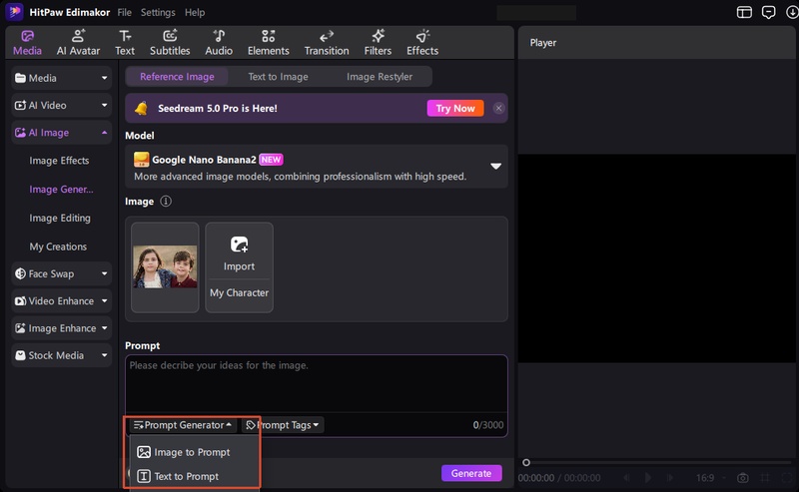This screenshot has height=492, width=799.
Task: Open the AI Avatar tool
Action: point(78,43)
